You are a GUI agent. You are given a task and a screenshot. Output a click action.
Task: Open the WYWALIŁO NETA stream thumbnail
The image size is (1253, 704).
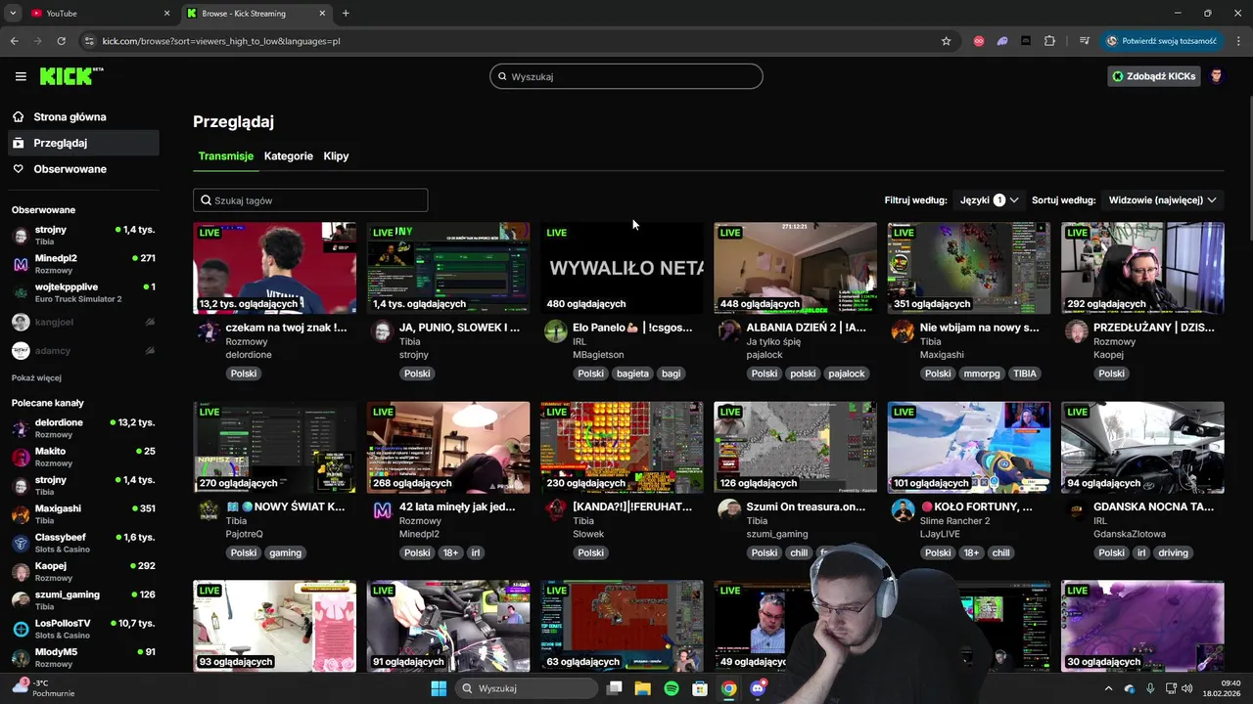pos(622,268)
